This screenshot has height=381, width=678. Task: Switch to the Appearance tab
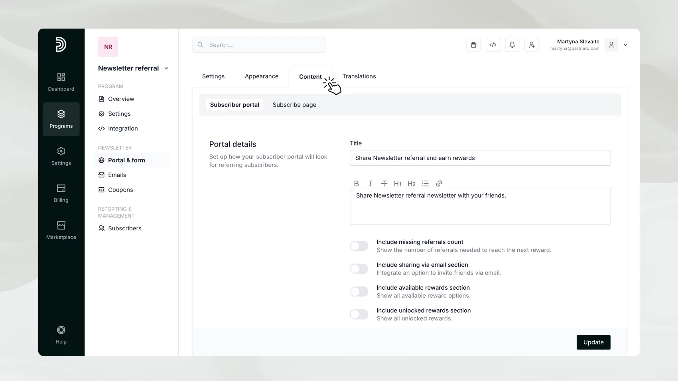point(261,76)
